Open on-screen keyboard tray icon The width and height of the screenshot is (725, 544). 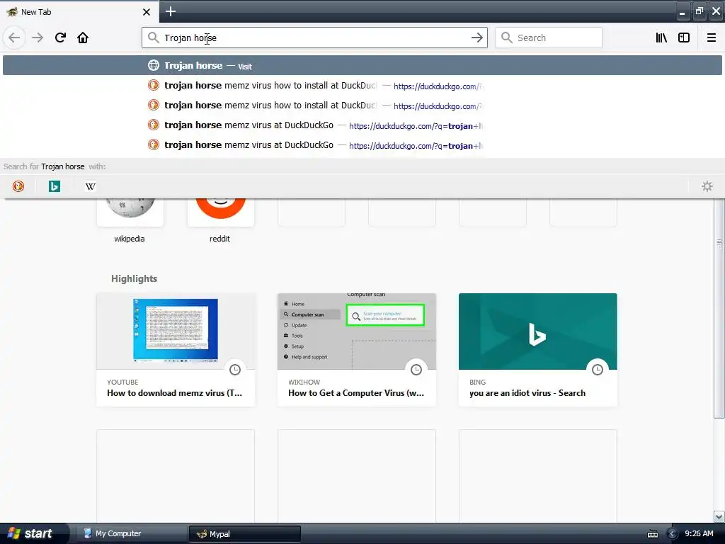(x=652, y=534)
